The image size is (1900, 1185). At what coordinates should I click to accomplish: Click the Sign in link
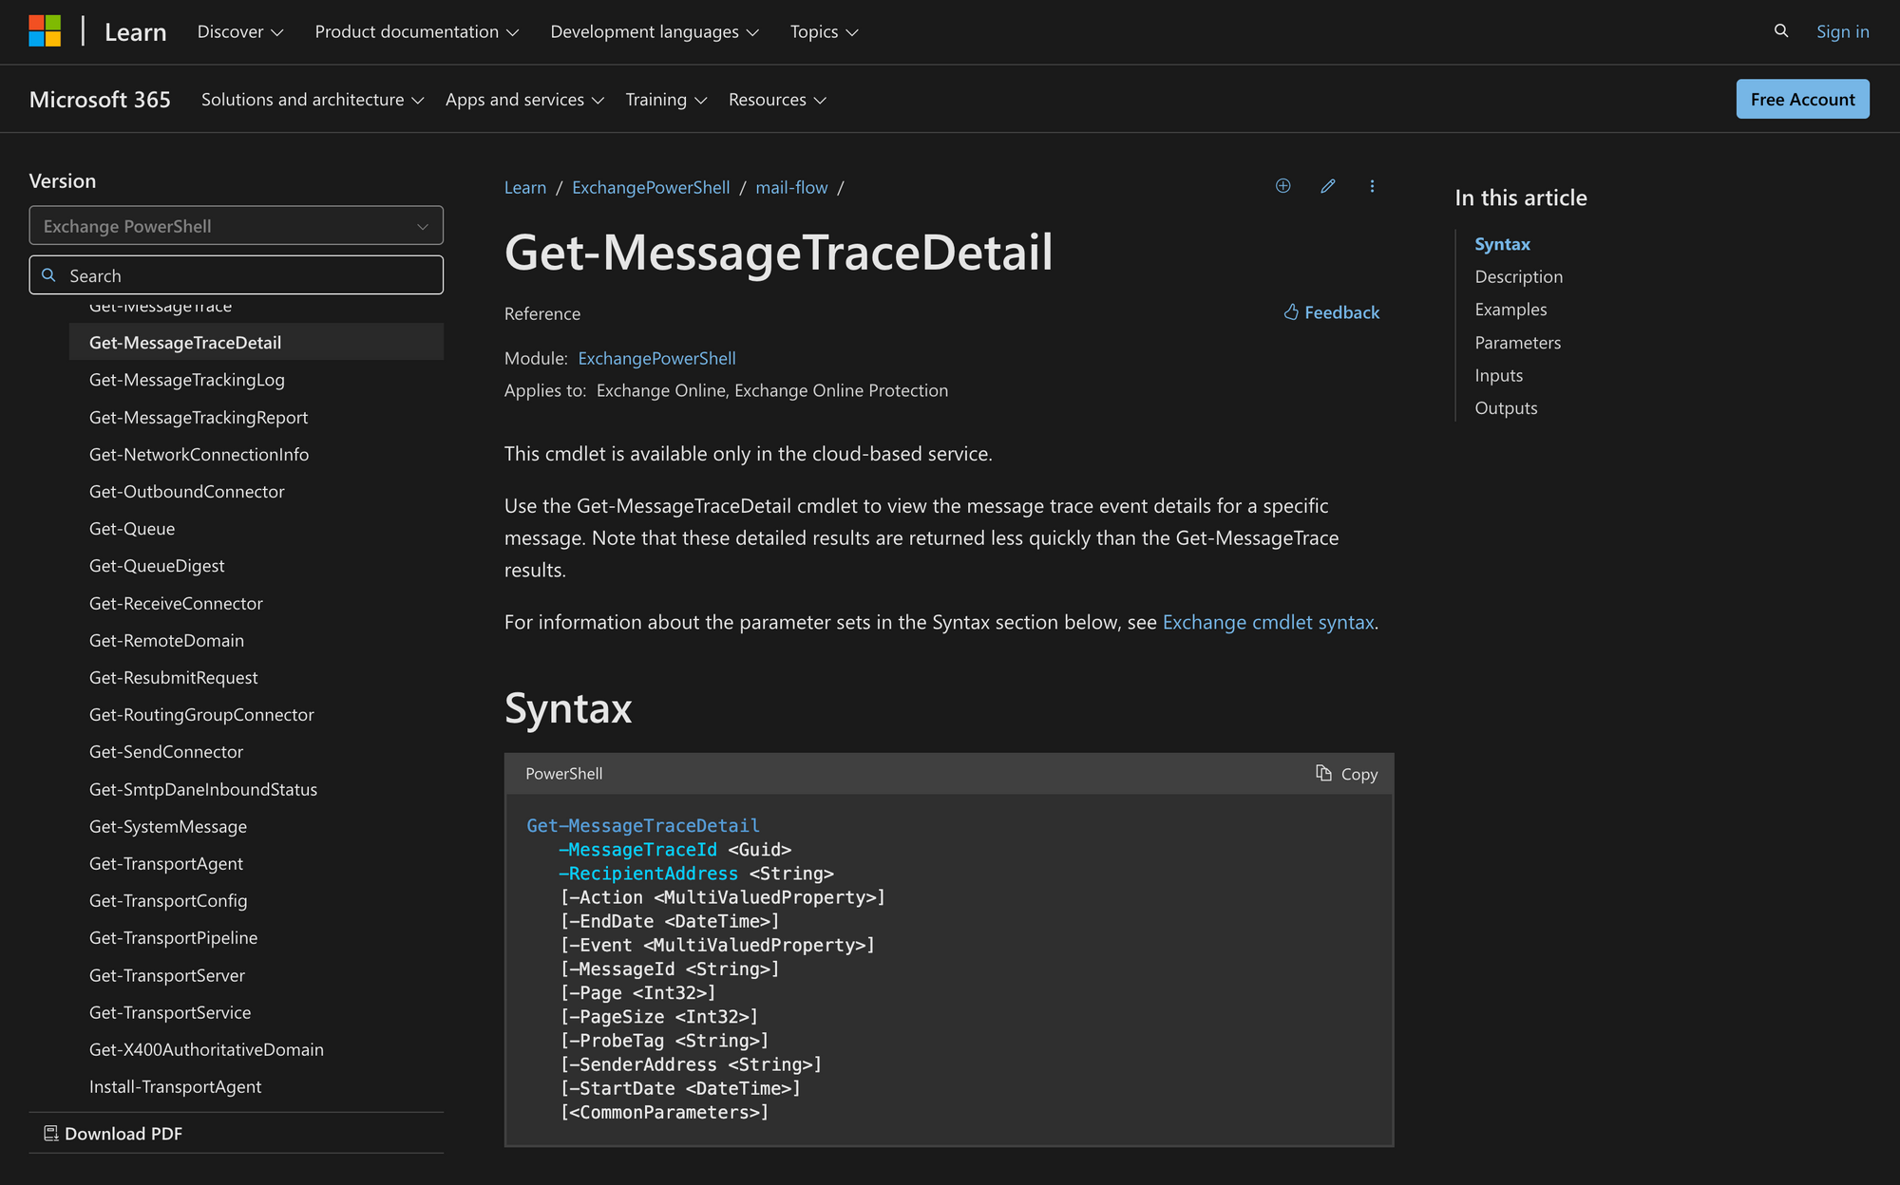tap(1842, 32)
